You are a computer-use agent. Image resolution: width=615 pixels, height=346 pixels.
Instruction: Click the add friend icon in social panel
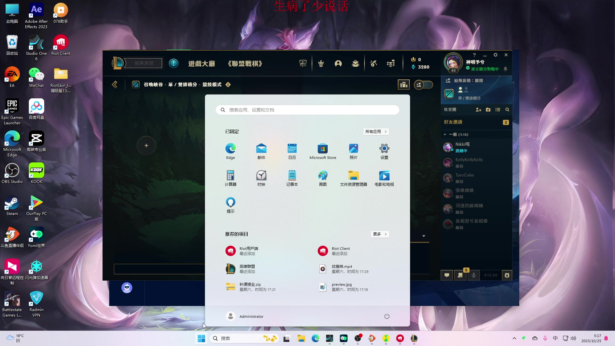[x=479, y=110]
